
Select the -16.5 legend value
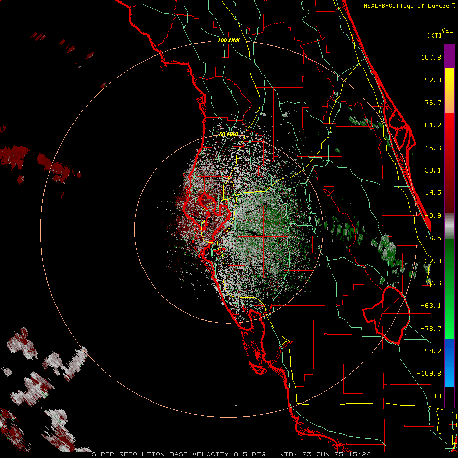(431, 238)
